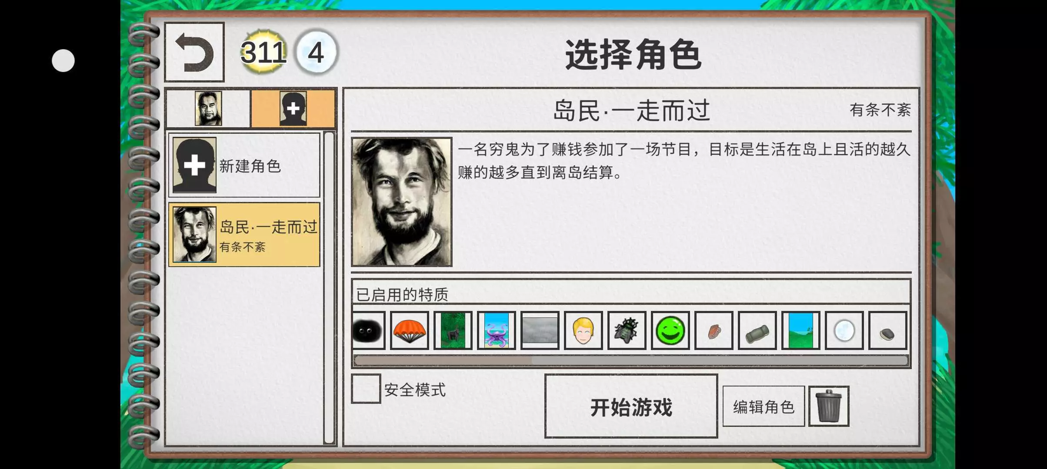The height and width of the screenshot is (469, 1047).
Task: Start the game with 开始游戏
Action: pos(631,406)
